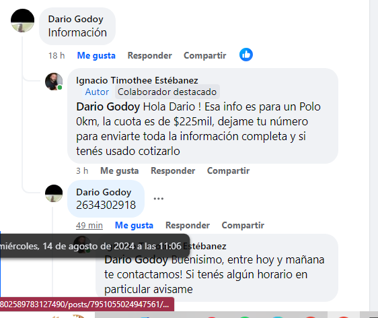
Task: Open the three-dots options on Dario's number comment
Action: (159, 199)
